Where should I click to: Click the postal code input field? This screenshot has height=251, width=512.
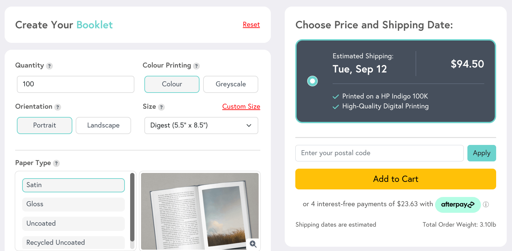point(379,153)
